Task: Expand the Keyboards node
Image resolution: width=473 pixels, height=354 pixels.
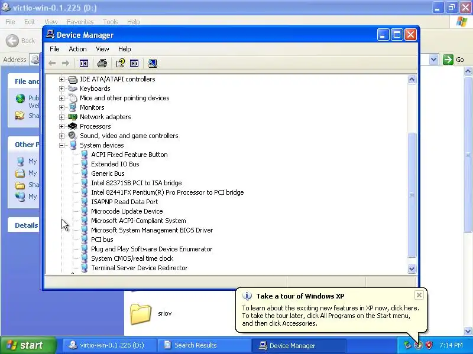Action: tap(62, 88)
